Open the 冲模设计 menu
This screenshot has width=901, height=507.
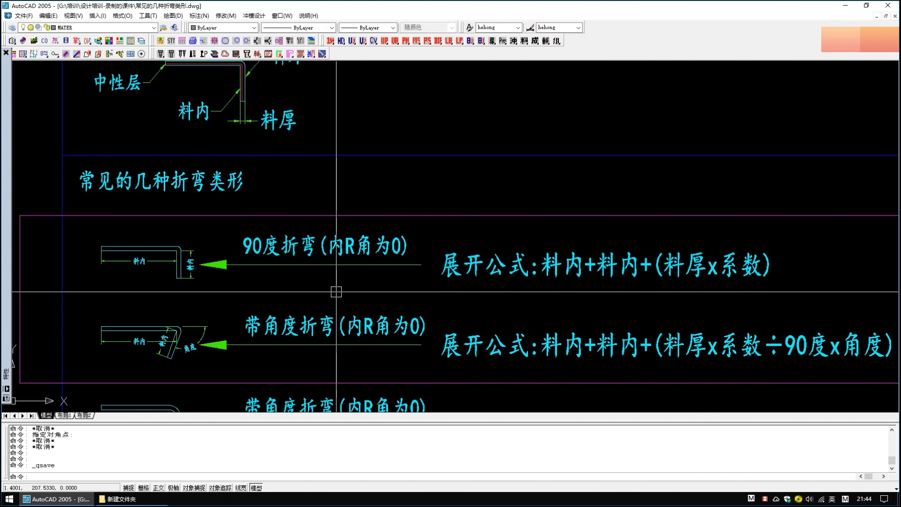coord(254,15)
